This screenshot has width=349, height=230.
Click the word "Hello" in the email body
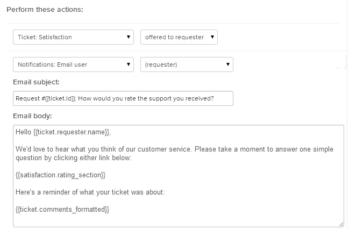click(x=24, y=132)
